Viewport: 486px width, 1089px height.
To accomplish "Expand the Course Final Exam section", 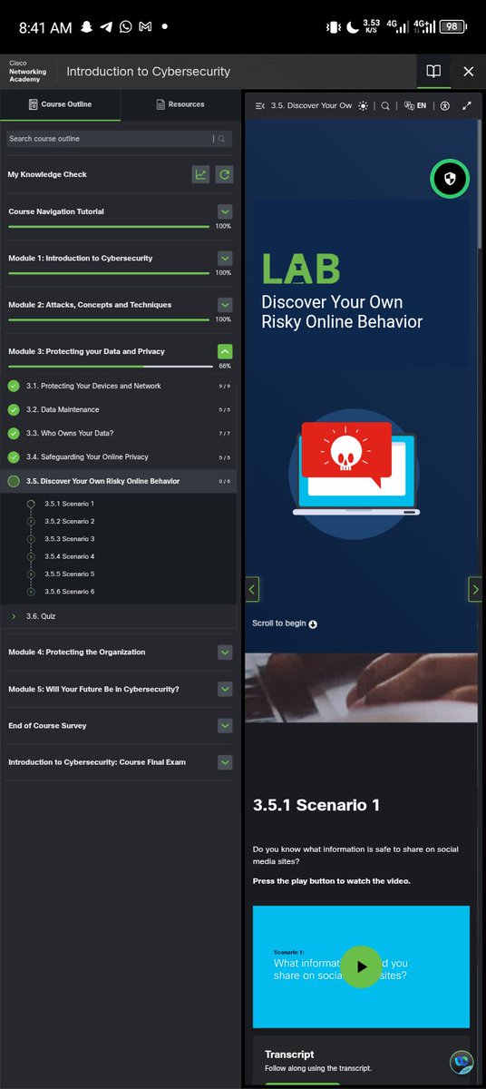I will 225,762.
